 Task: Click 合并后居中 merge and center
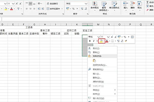[53, 9]
